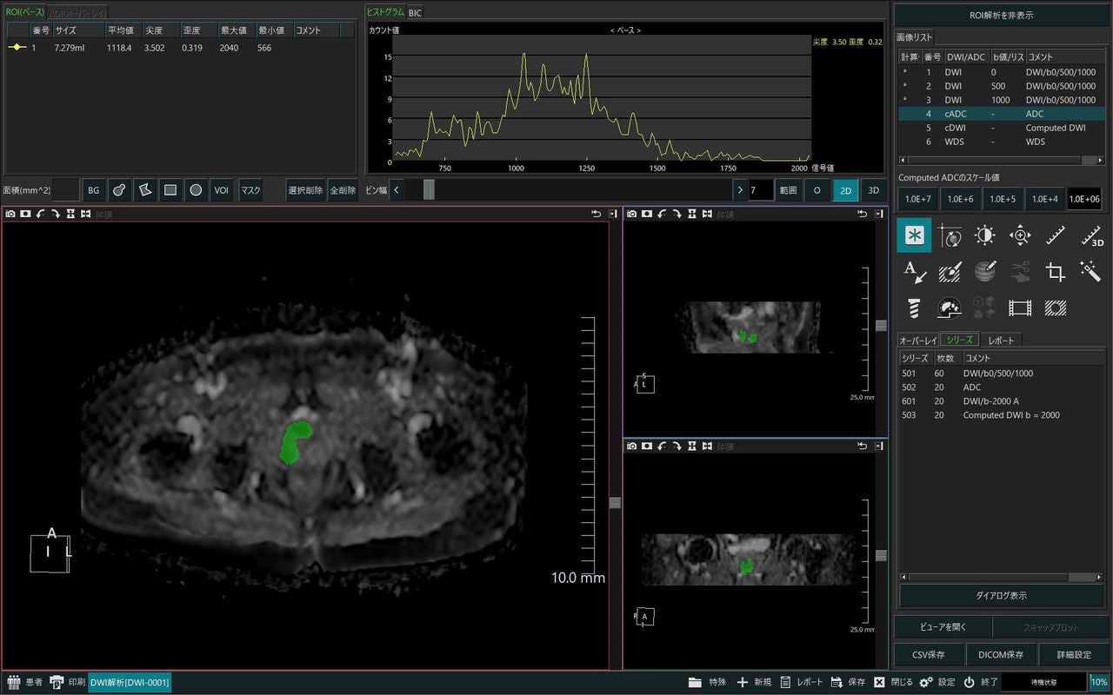Viewport: 1113px width, 695px height.
Task: Choose the circle ROI shape
Action: click(x=197, y=189)
